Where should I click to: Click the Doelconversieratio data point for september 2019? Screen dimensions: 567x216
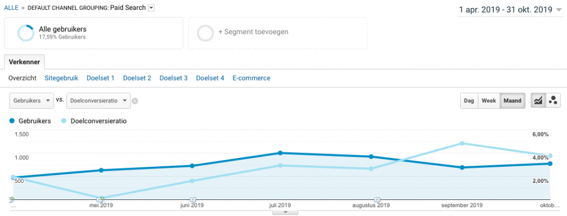pyautogui.click(x=462, y=143)
